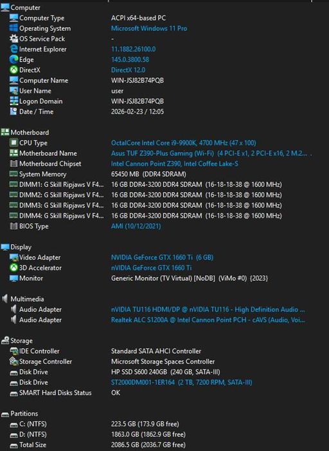Click the Date / Time clock icon
This screenshot has height=451, width=329.
point(13,111)
